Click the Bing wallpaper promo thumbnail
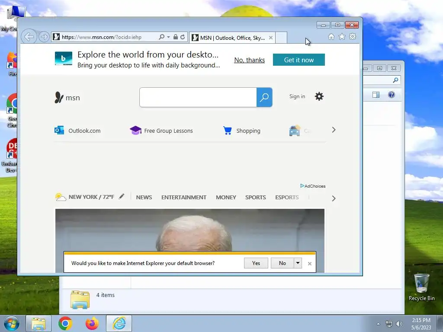The width and height of the screenshot is (443, 332). pyautogui.click(x=63, y=58)
